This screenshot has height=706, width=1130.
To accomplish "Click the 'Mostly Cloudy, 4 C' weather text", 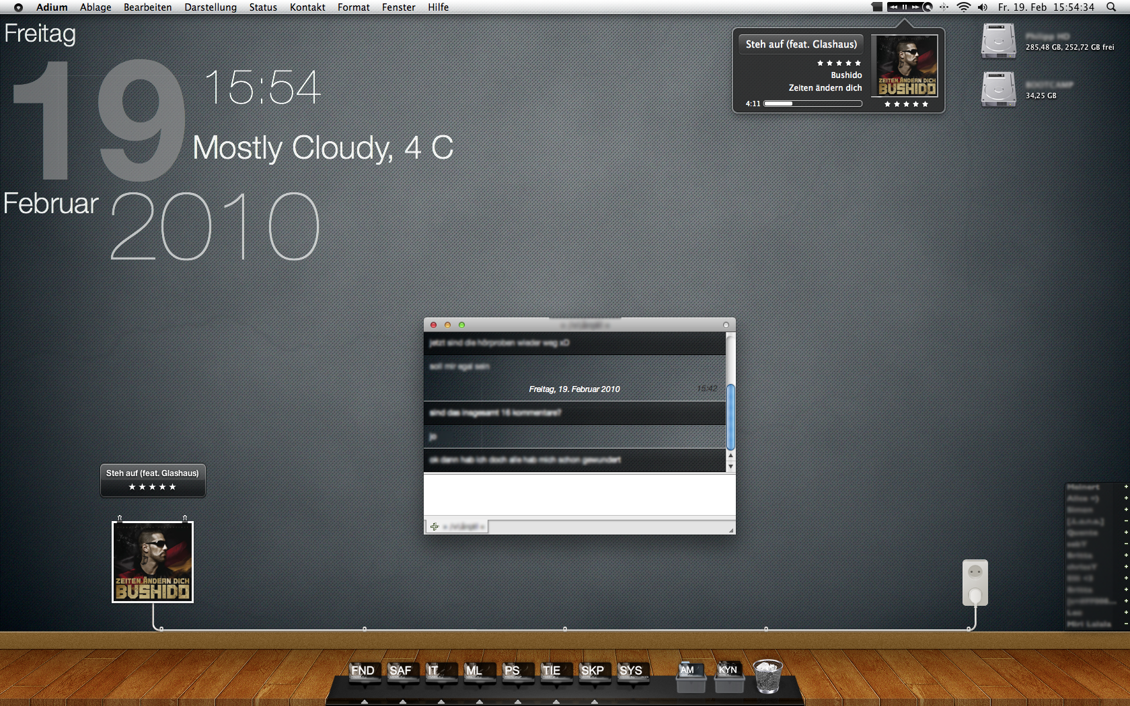I will pos(323,148).
